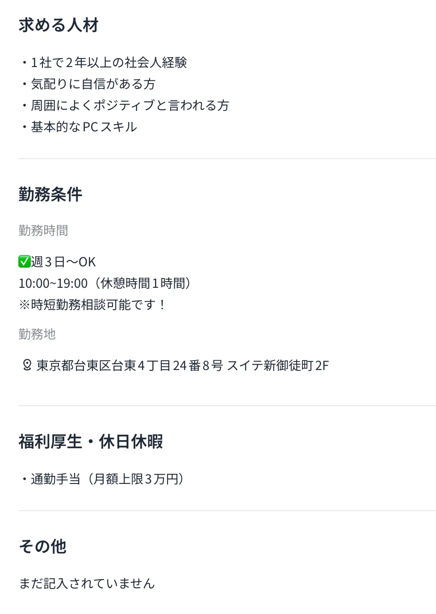Click the その他 section heading

(42, 546)
